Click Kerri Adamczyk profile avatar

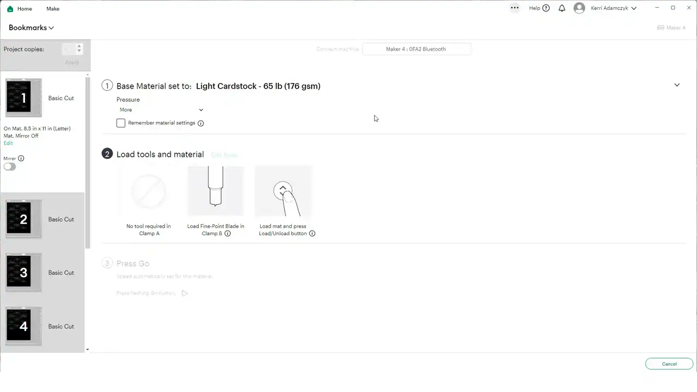[579, 8]
